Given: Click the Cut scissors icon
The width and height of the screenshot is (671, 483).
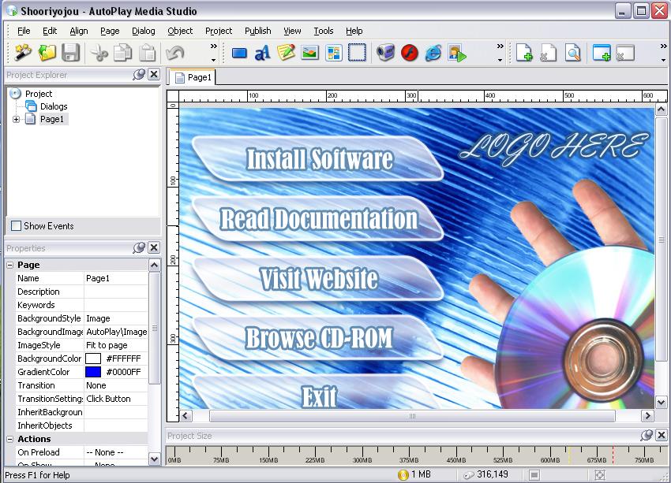Looking at the screenshot, I should click(x=99, y=53).
